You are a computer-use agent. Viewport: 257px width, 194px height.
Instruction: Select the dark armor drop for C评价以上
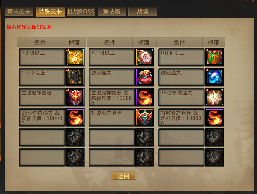75,77
